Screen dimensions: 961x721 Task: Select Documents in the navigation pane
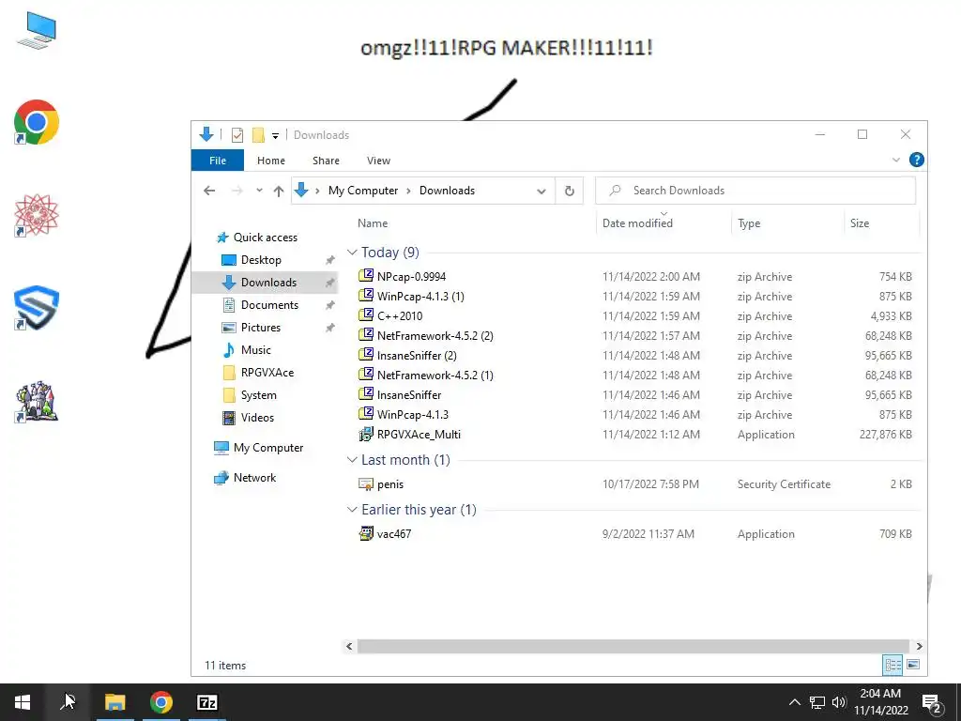coord(269,305)
